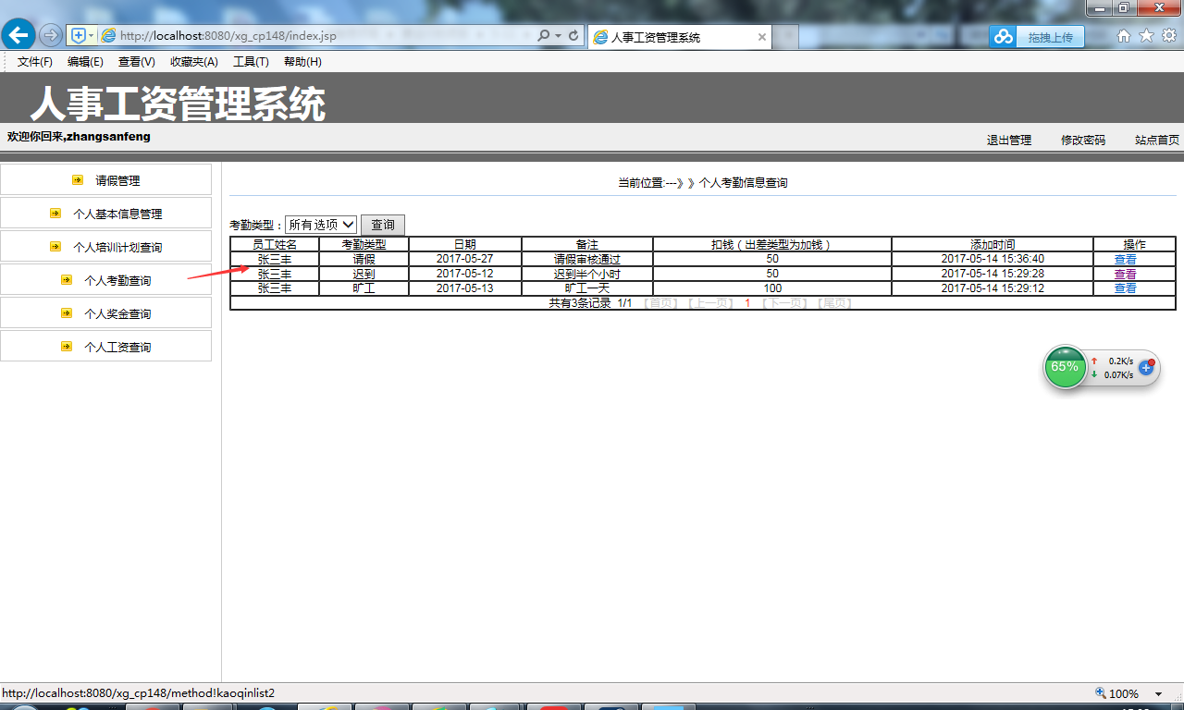This screenshot has width=1184, height=710.
Task: Click the yellow arrow icon beside 个人奖金查询
Action: click(x=67, y=313)
